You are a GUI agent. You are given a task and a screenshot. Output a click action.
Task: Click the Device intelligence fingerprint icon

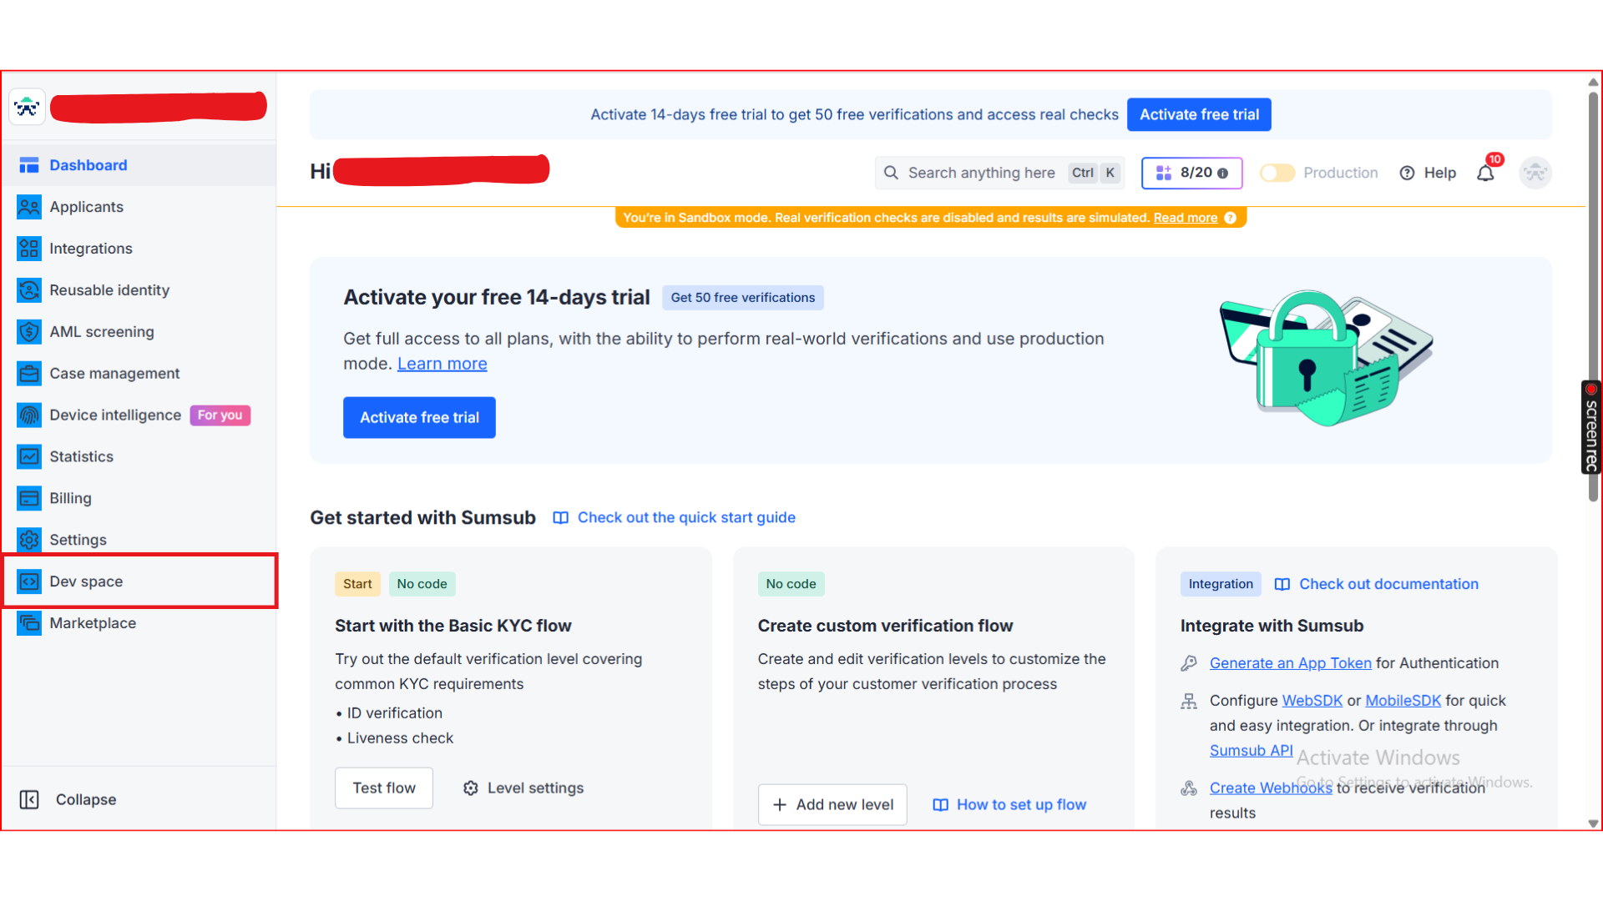pos(29,415)
